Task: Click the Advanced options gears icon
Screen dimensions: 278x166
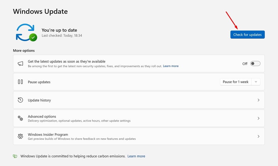Action: coord(20,118)
